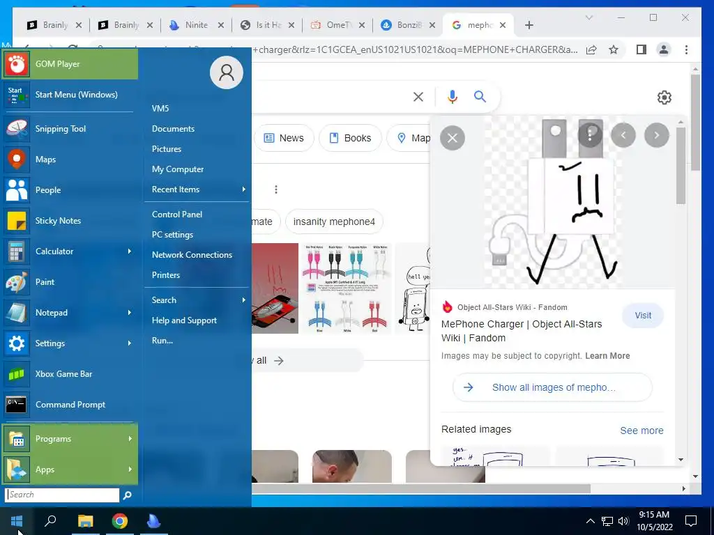This screenshot has width=714, height=535.
Task: Open Ninite app on taskbar
Action: [x=154, y=521]
